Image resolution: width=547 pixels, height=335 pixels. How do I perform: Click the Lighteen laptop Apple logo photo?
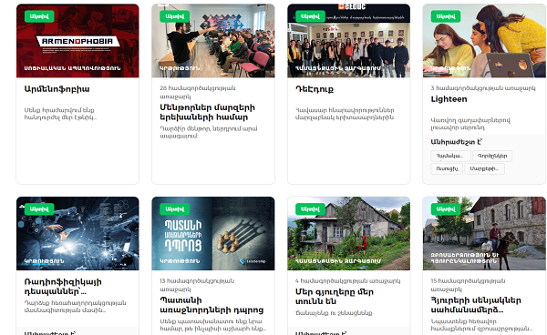pyautogui.click(x=484, y=41)
